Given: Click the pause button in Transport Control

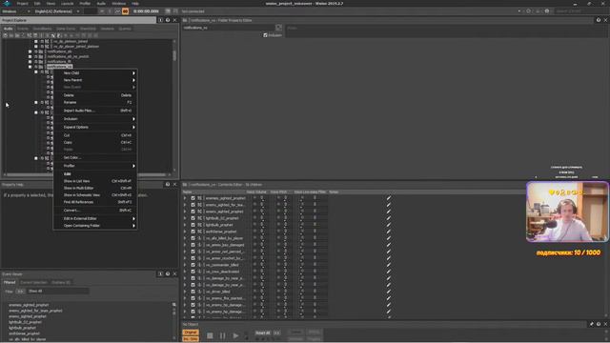Looking at the screenshot, I should 222,335.
